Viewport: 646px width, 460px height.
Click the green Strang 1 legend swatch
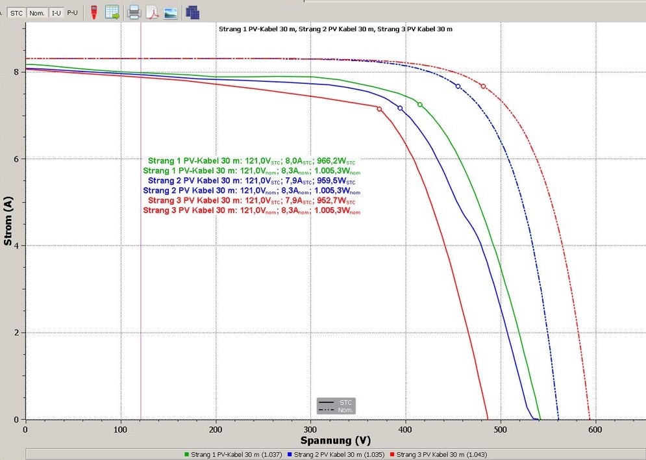(187, 454)
